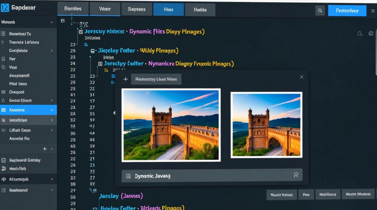Expand the Woonts sidebar dropdown chevron

[52, 22]
